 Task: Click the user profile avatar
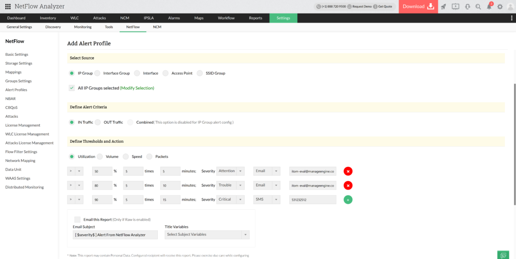pyautogui.click(x=510, y=7)
